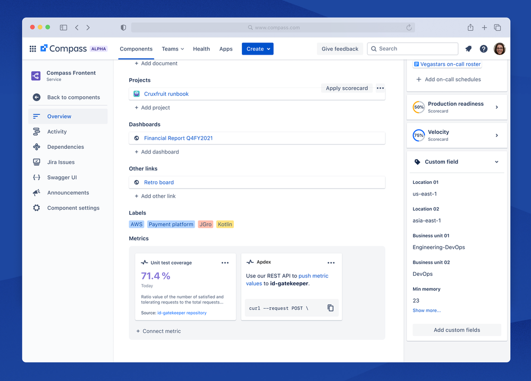The height and width of the screenshot is (381, 531).
Task: Select the Announcements megaphone icon
Action: tap(37, 192)
